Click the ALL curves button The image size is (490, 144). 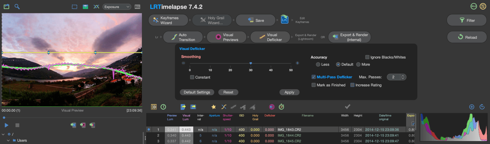138,7
